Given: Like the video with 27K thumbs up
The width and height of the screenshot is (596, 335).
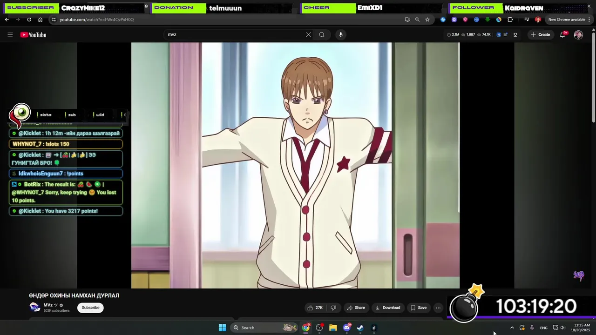Looking at the screenshot, I should 315,308.
